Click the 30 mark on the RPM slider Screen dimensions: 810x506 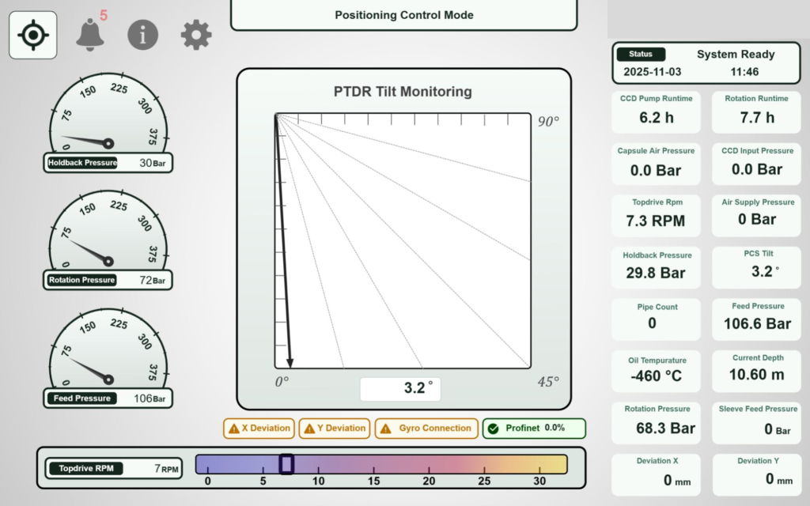539,481
